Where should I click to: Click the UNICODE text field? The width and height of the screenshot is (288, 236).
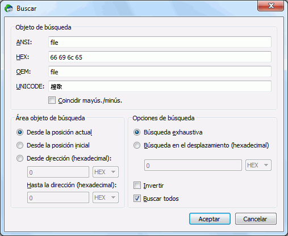click(x=160, y=86)
